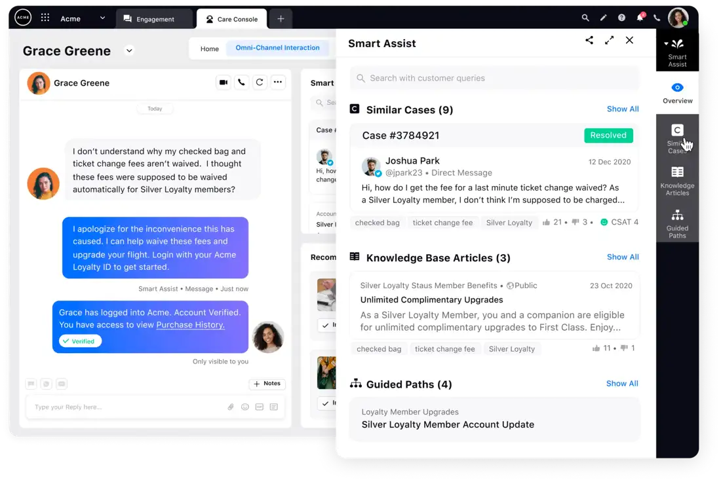This screenshot has width=721, height=482.
Task: Attach a file to your reply
Action: (230, 407)
